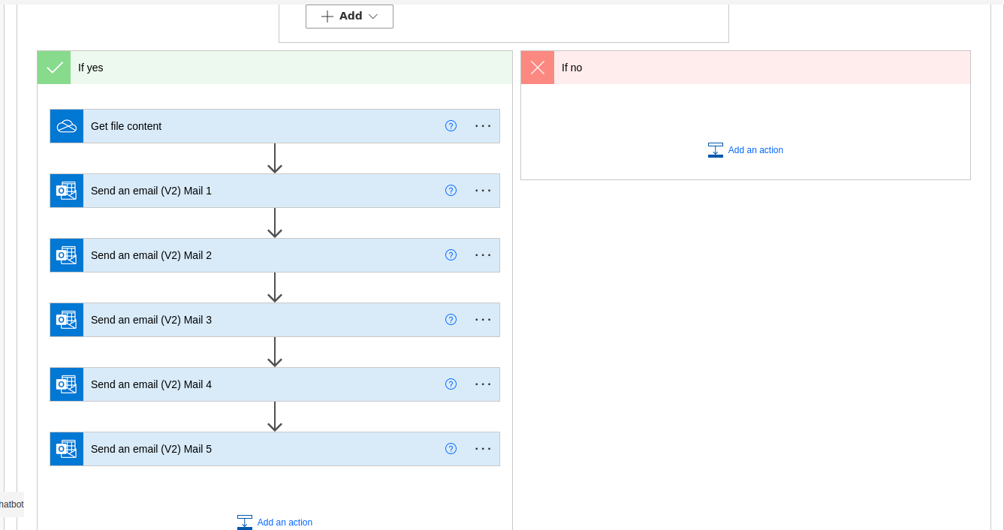Expand Send an email (V2) Mail 4
Screen dimensions: 1004x530
tap(275, 384)
